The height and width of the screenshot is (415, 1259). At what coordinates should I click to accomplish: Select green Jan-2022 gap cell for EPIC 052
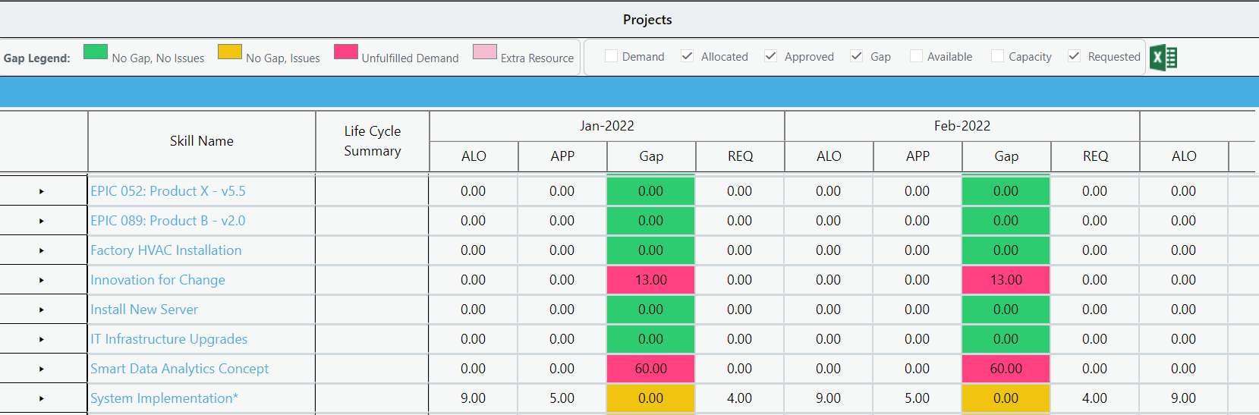coord(651,191)
